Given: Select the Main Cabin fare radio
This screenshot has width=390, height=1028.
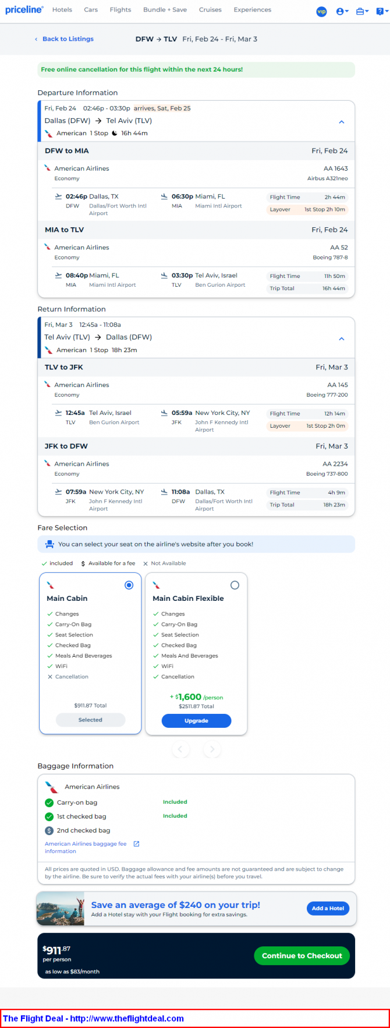Looking at the screenshot, I should click(129, 585).
